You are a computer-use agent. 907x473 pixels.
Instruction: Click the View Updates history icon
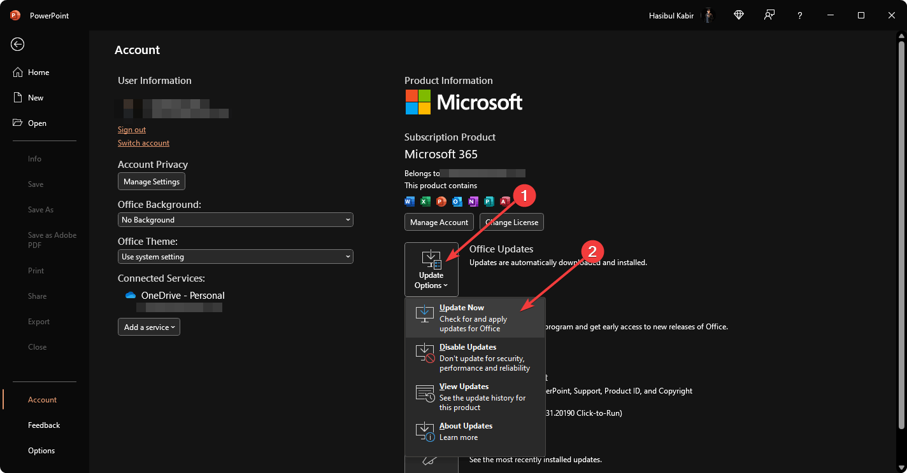tap(425, 393)
